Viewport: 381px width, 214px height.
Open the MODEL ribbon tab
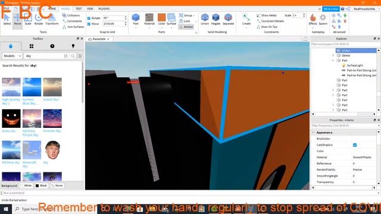[65, 9]
